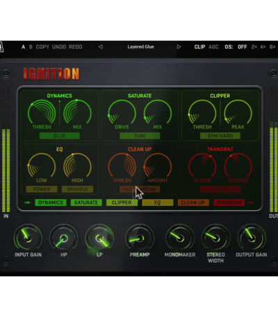Select CLEAN UP block in signal chain row

coord(193,203)
